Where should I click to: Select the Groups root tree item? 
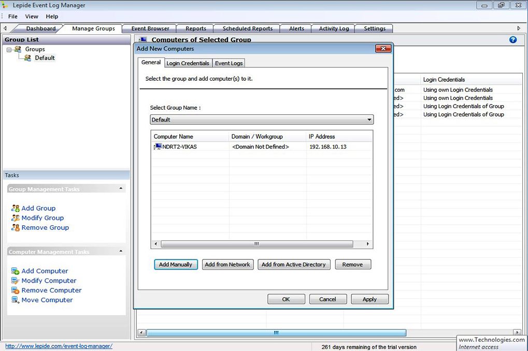coord(35,49)
